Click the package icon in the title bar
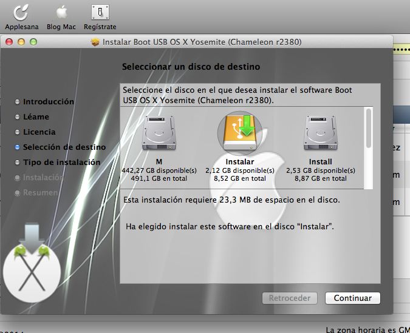The width and height of the screenshot is (410, 333). click(95, 42)
